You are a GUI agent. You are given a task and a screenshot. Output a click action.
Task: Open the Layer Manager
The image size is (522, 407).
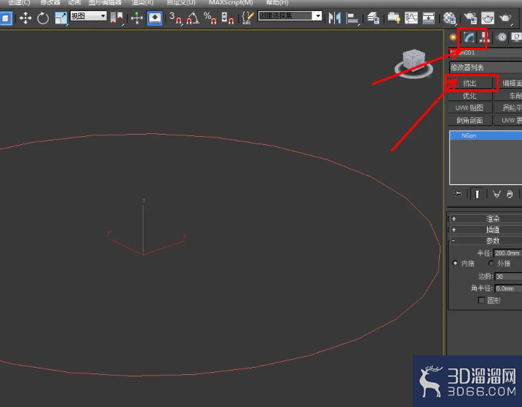(x=373, y=18)
